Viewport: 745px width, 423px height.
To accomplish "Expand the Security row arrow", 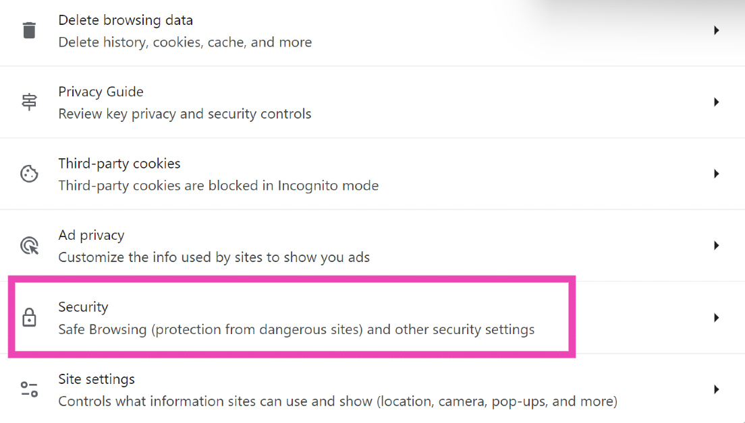I will 716,318.
